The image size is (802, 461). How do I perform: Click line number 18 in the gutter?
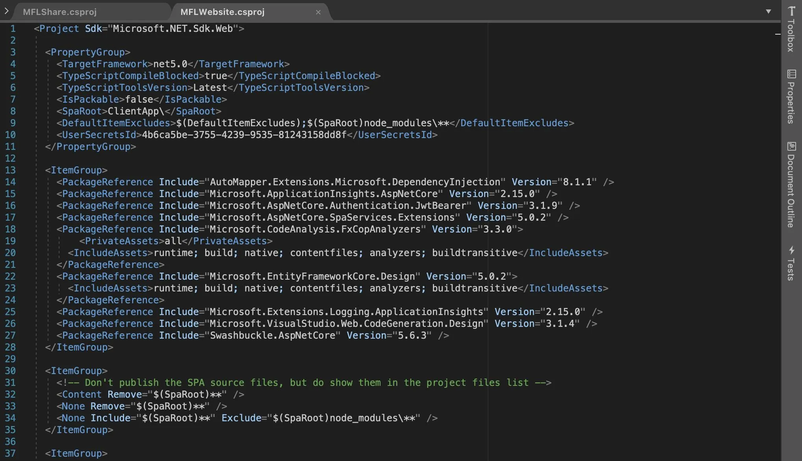pos(10,229)
